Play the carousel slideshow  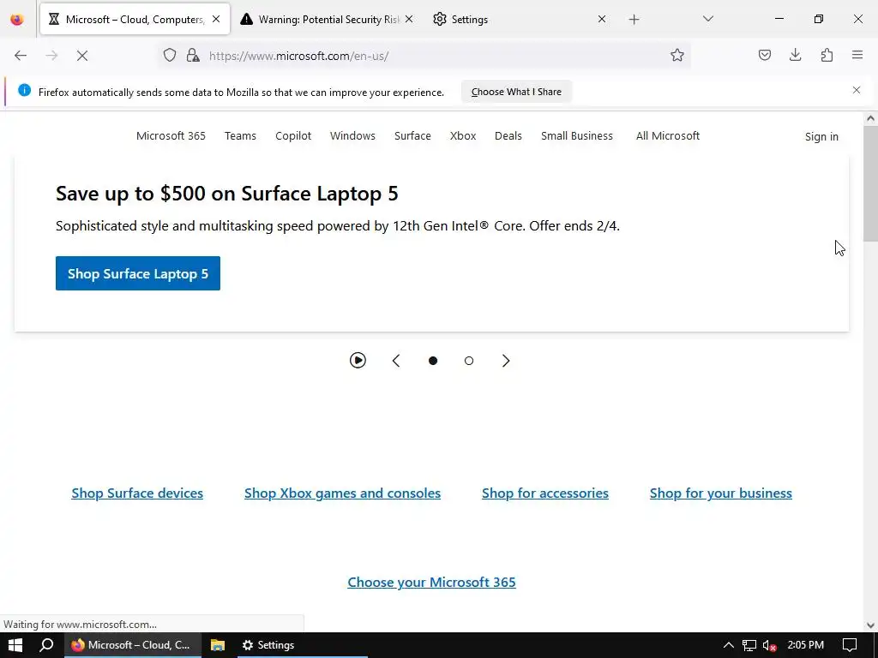click(x=358, y=361)
